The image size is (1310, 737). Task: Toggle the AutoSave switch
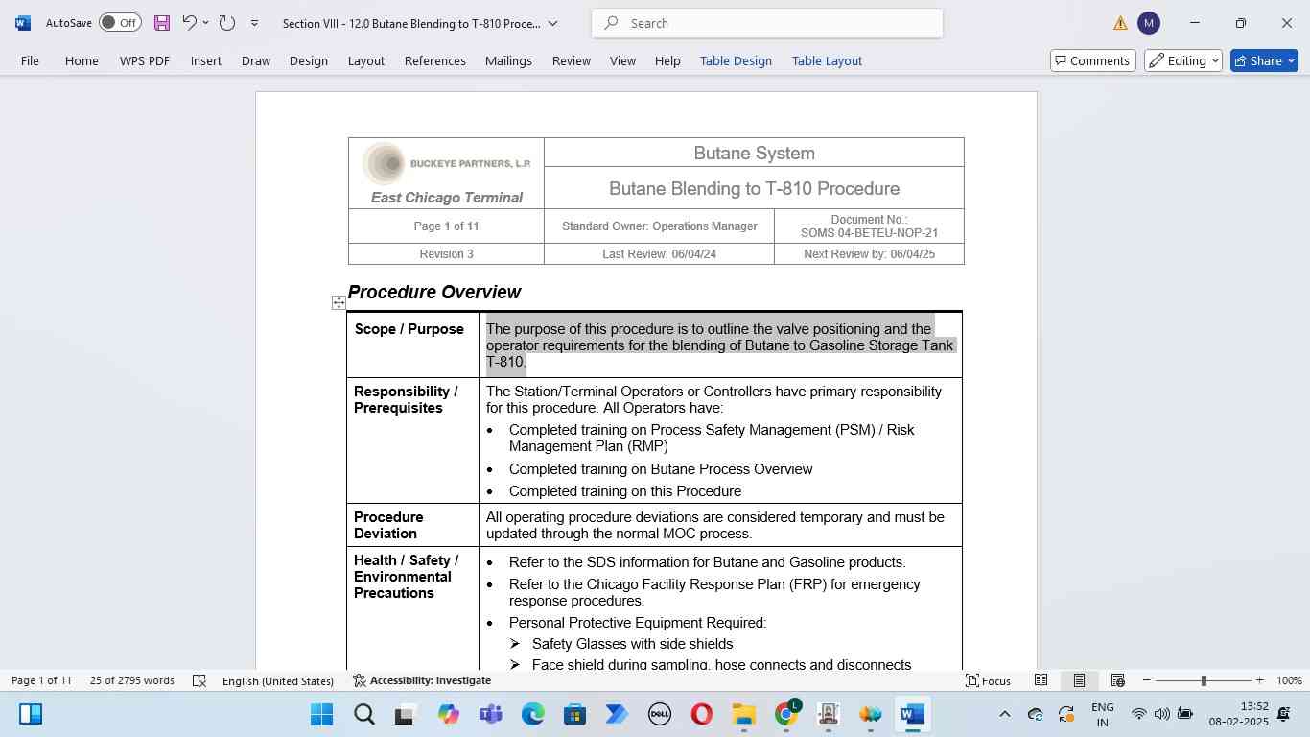[x=120, y=23]
